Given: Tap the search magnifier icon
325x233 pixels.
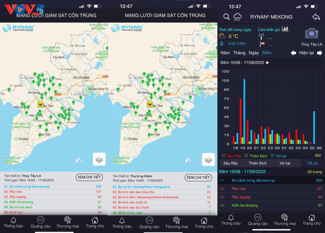Looking at the screenshot, I should [227, 17].
